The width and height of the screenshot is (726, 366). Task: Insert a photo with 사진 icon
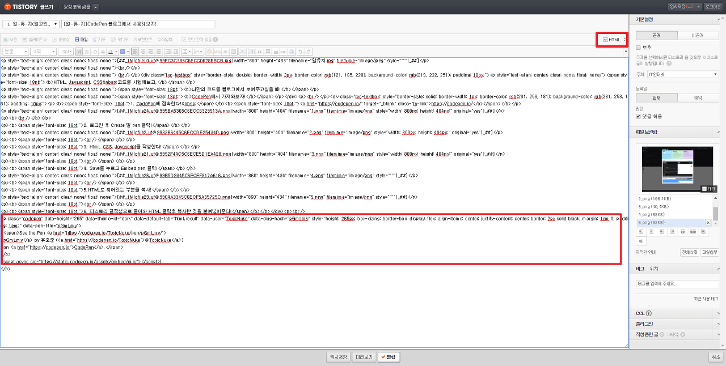click(10, 40)
